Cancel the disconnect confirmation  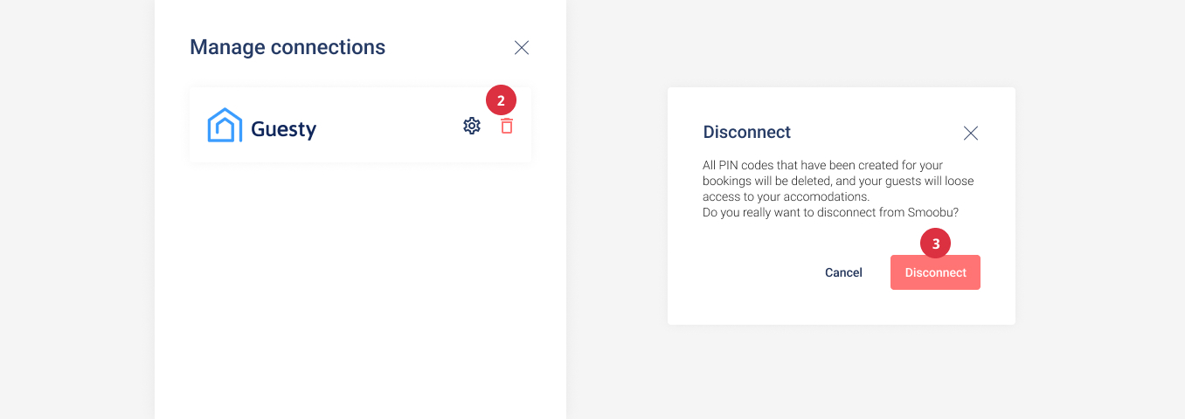point(843,272)
